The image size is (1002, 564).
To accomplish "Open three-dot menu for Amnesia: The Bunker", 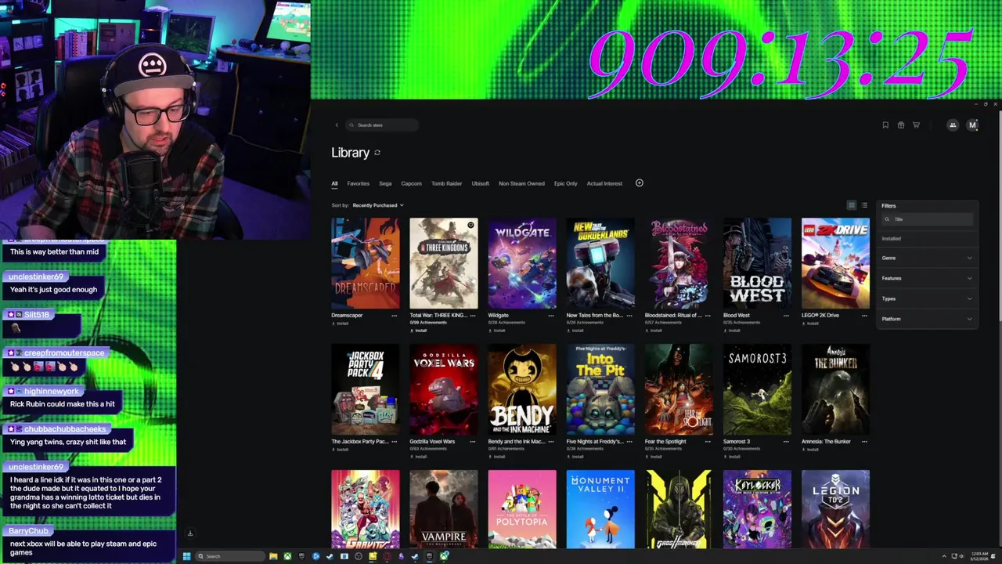I will pyautogui.click(x=864, y=442).
